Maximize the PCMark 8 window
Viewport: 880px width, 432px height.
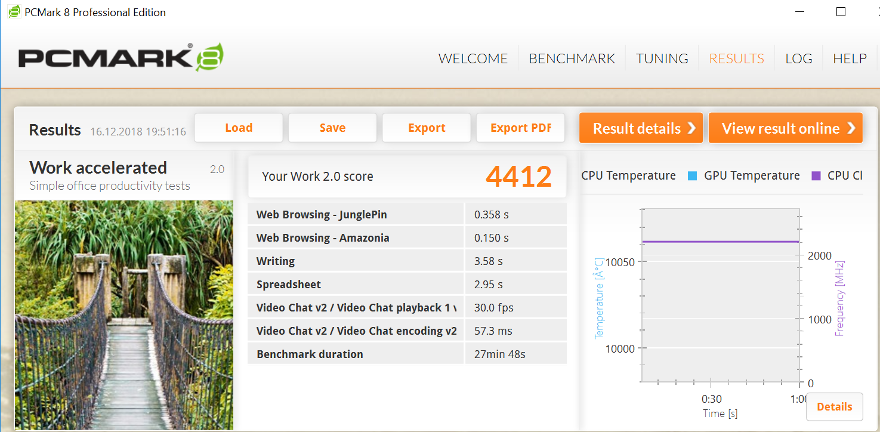click(841, 12)
